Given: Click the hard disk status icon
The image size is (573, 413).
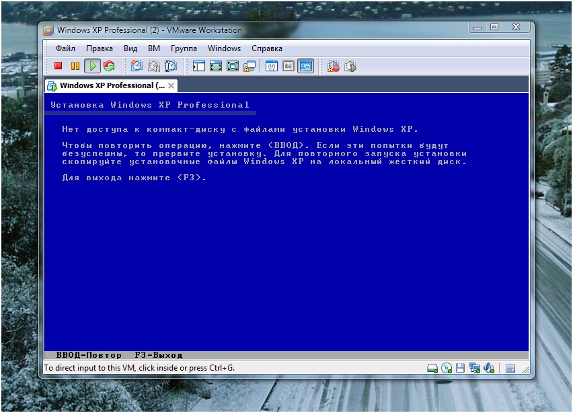Looking at the screenshot, I should click(x=432, y=368).
